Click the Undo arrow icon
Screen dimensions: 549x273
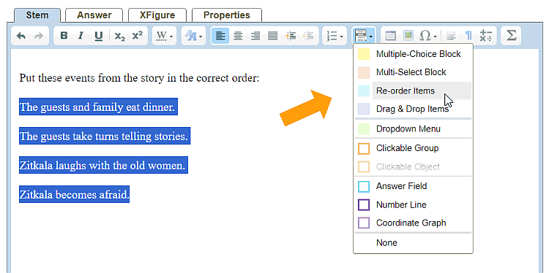tap(21, 36)
